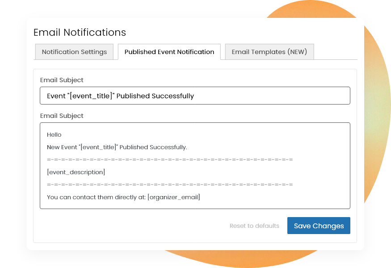Click the Email Notifications heading
Viewport: 391px width, 268px height.
(x=80, y=33)
